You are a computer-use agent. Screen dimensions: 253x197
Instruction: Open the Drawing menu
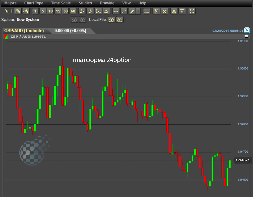tap(107, 3)
